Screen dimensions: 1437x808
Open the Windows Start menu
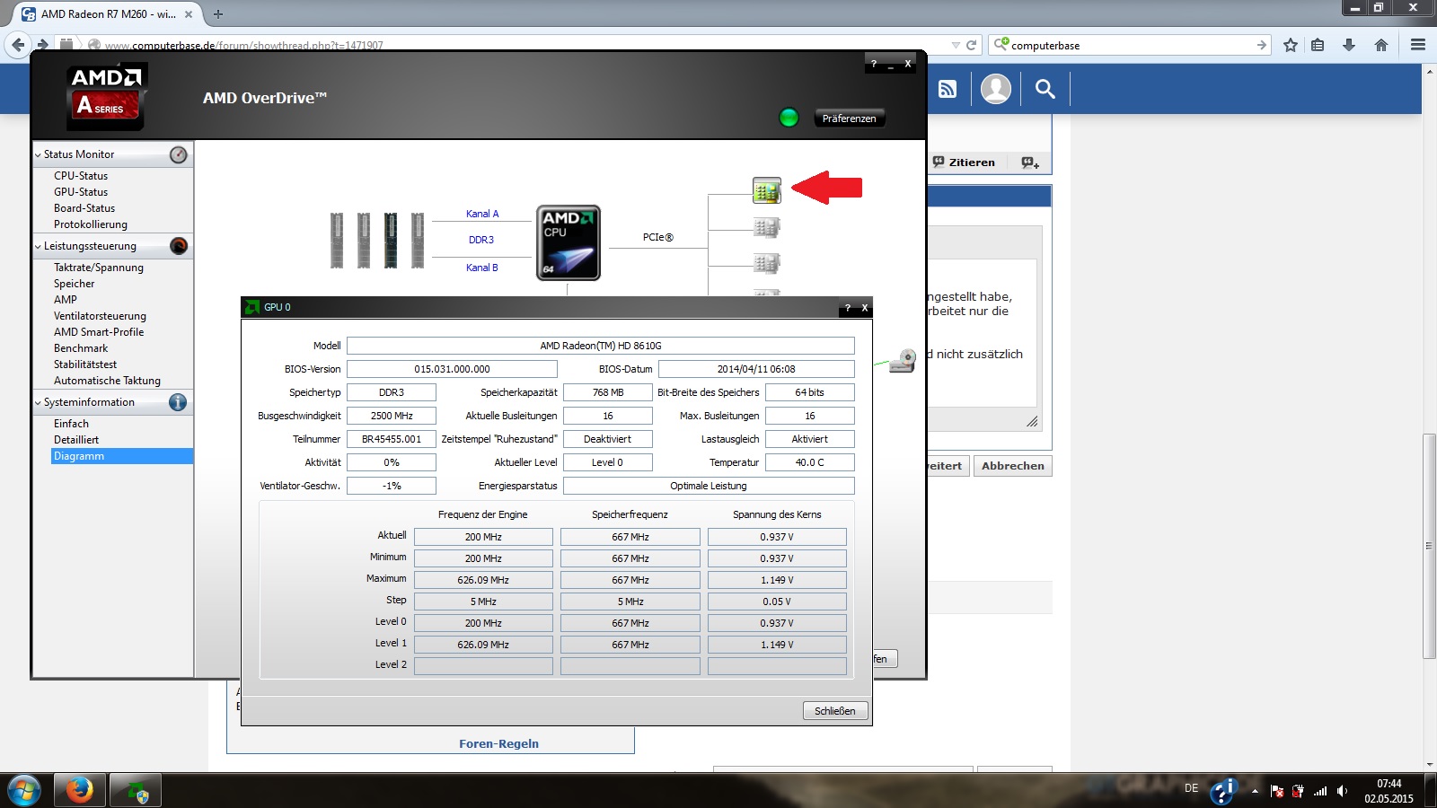click(x=24, y=791)
